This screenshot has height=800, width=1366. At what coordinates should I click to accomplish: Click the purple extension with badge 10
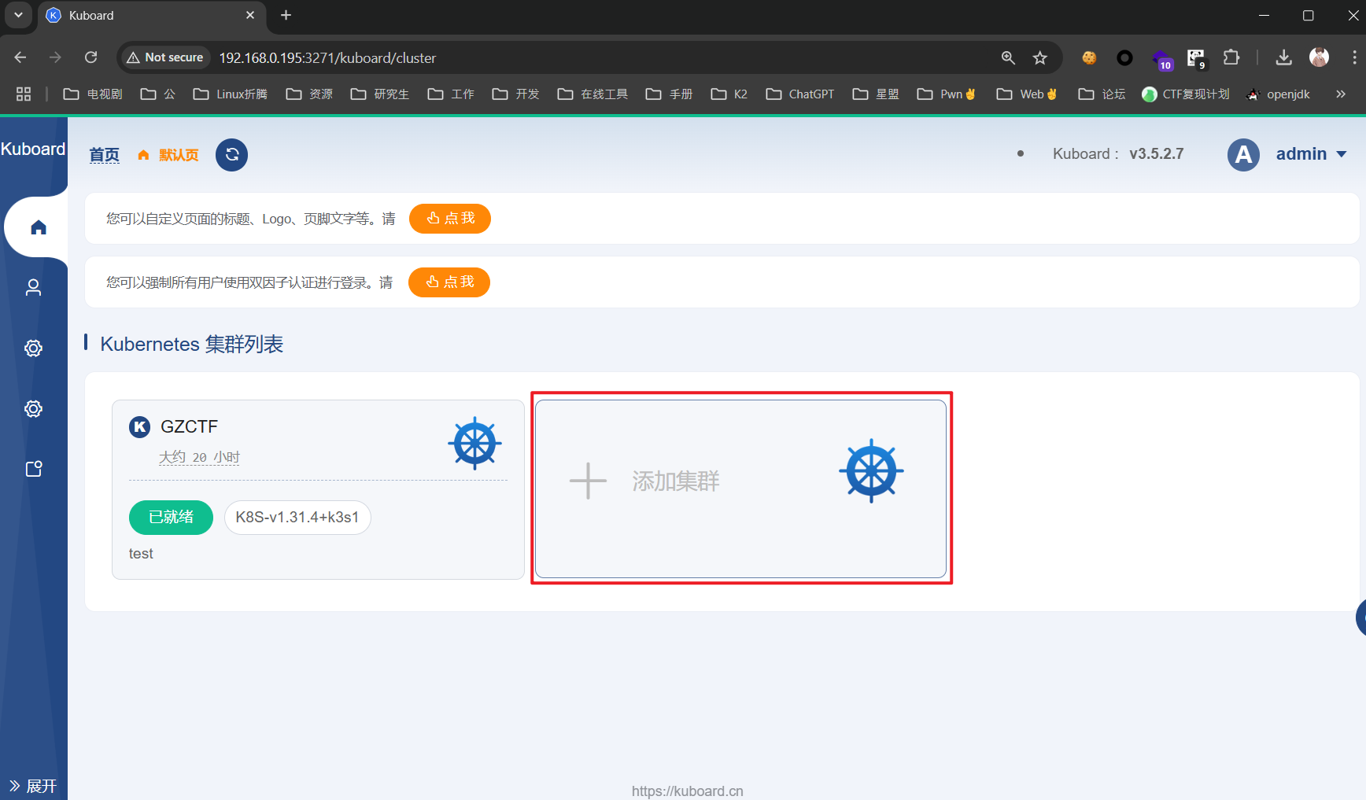(1161, 59)
